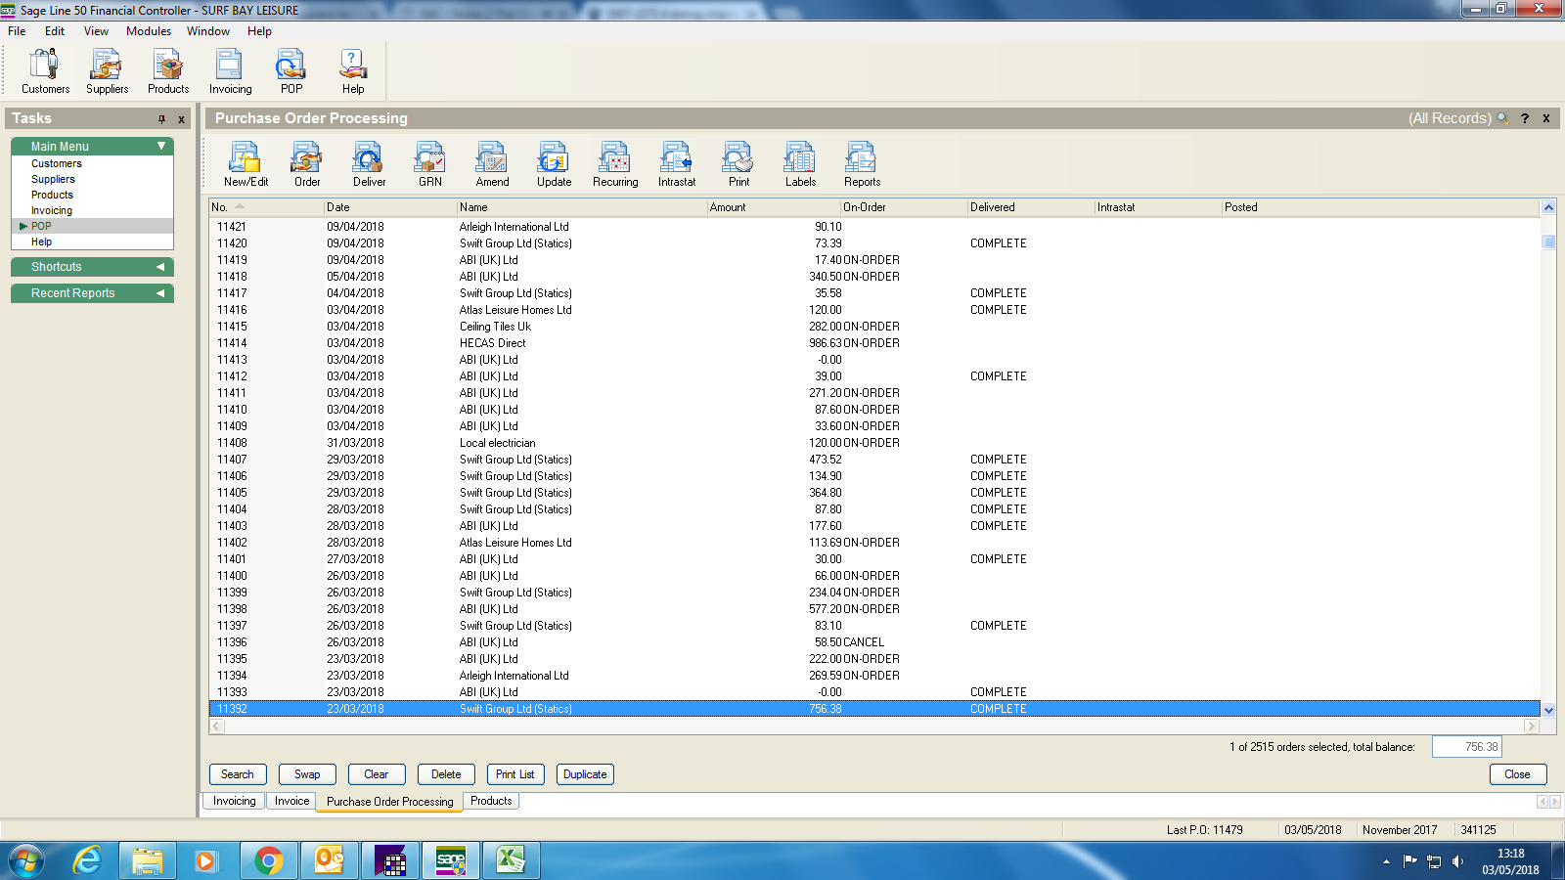Screen dimensions: 1565x880
Task: Pin the Tasks pane with pushpin
Action: (161, 119)
